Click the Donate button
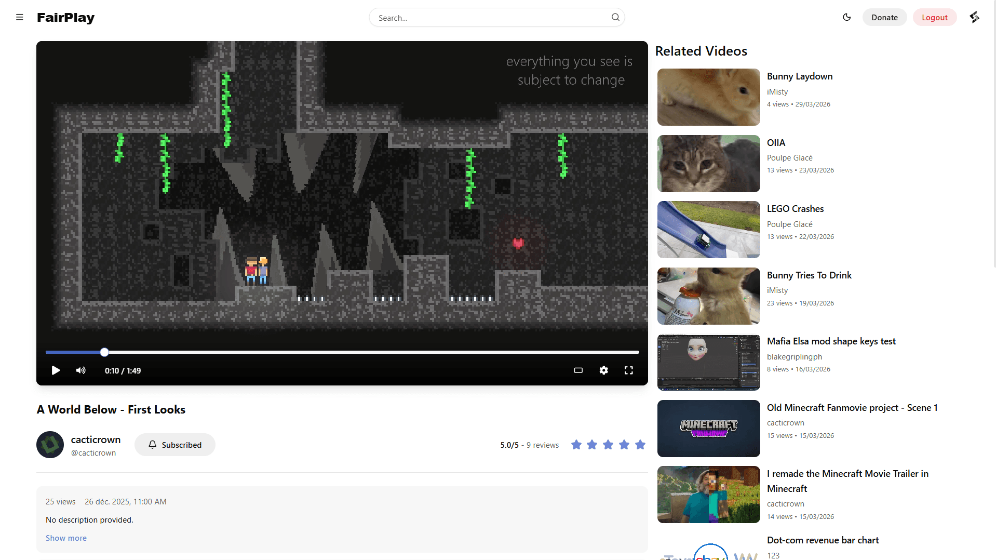Screen dimensions: 996x560 (884, 17)
